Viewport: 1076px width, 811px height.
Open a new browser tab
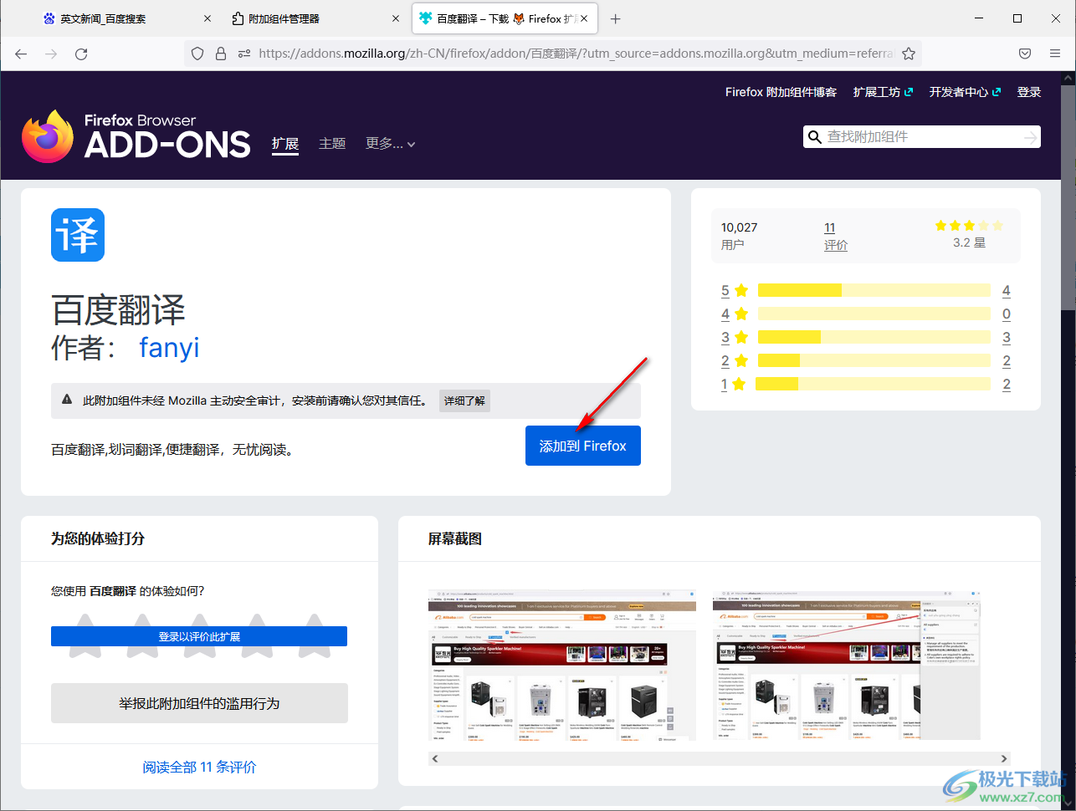point(616,18)
